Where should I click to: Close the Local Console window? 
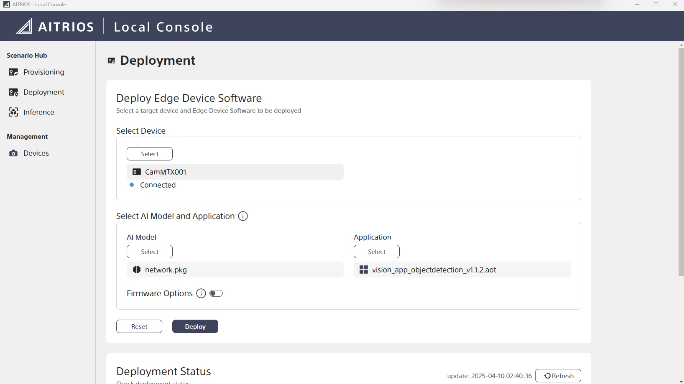675,5
